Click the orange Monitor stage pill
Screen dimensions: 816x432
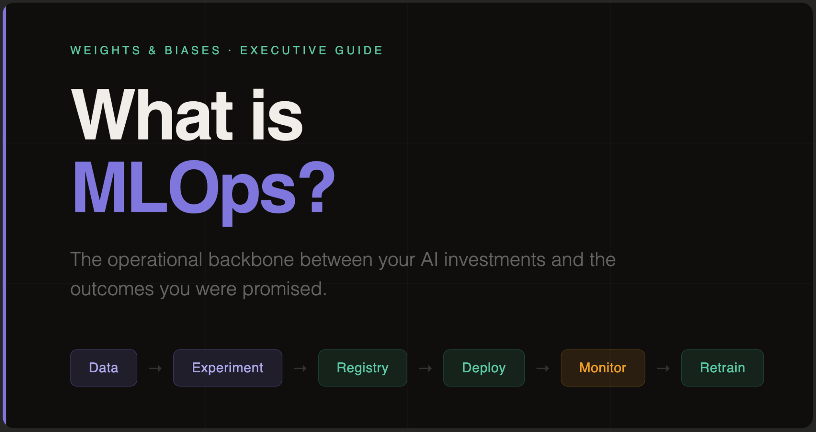(602, 368)
